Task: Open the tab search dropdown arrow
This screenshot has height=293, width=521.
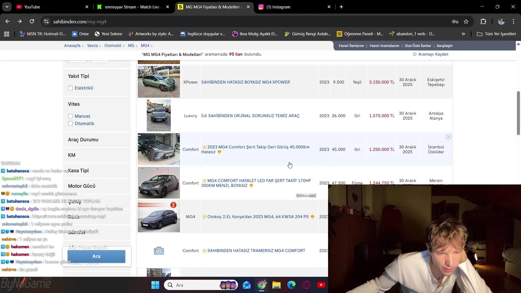Action: click(7, 7)
